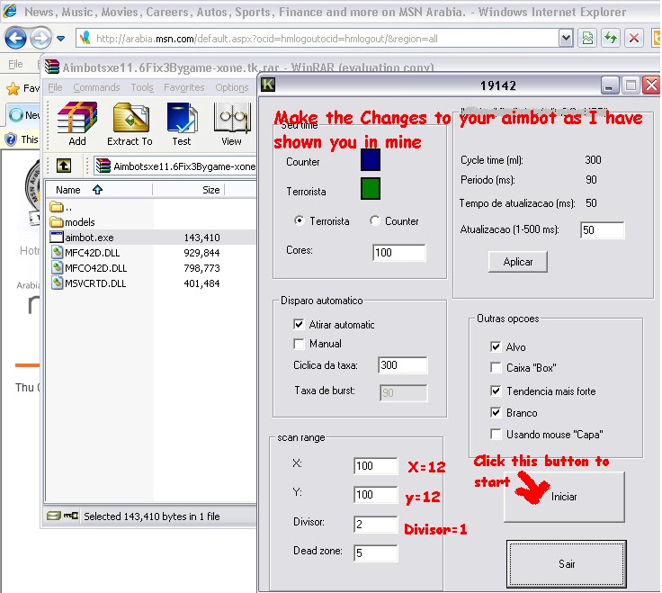The height and width of the screenshot is (593, 662).
Task: Click the IE address bar URL
Action: pyautogui.click(x=267, y=39)
